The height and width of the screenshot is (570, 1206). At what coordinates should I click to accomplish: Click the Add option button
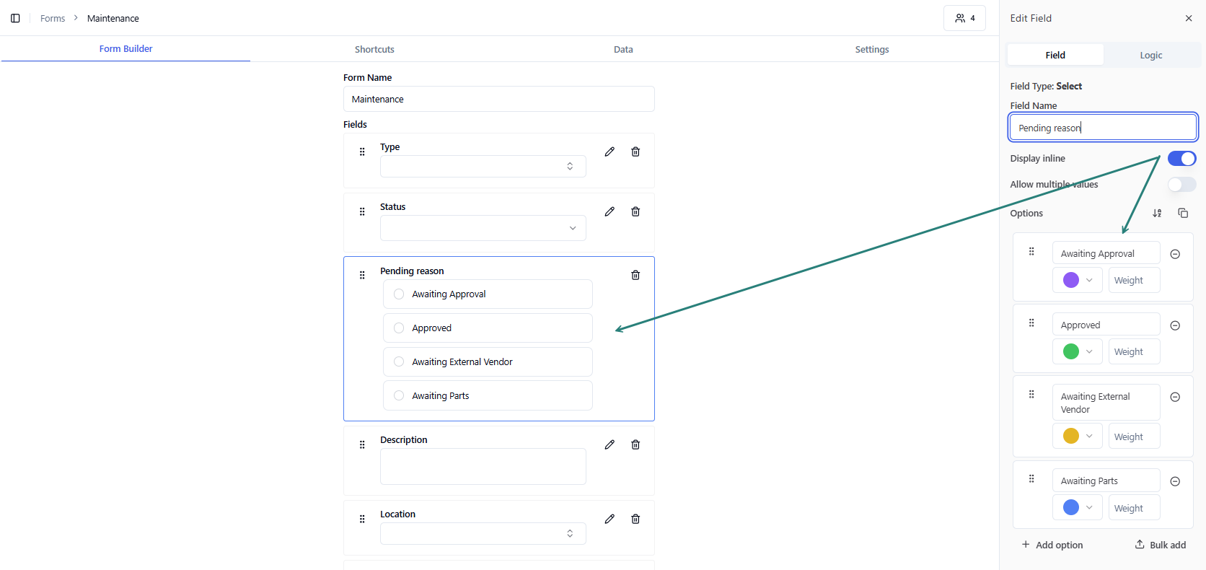(x=1052, y=545)
